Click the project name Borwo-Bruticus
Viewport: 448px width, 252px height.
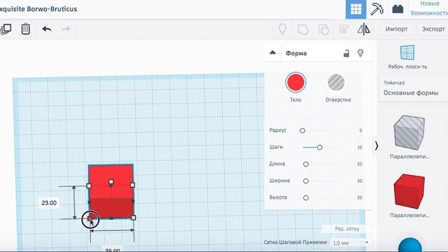coord(52,9)
